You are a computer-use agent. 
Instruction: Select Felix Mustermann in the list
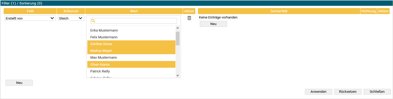click(x=131, y=37)
